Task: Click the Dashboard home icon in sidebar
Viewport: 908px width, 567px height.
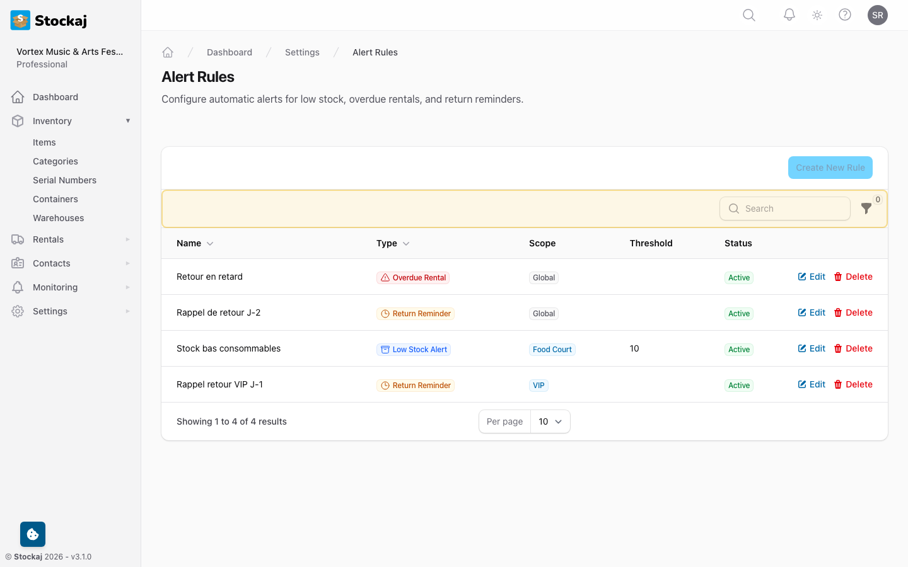Action: [18, 96]
